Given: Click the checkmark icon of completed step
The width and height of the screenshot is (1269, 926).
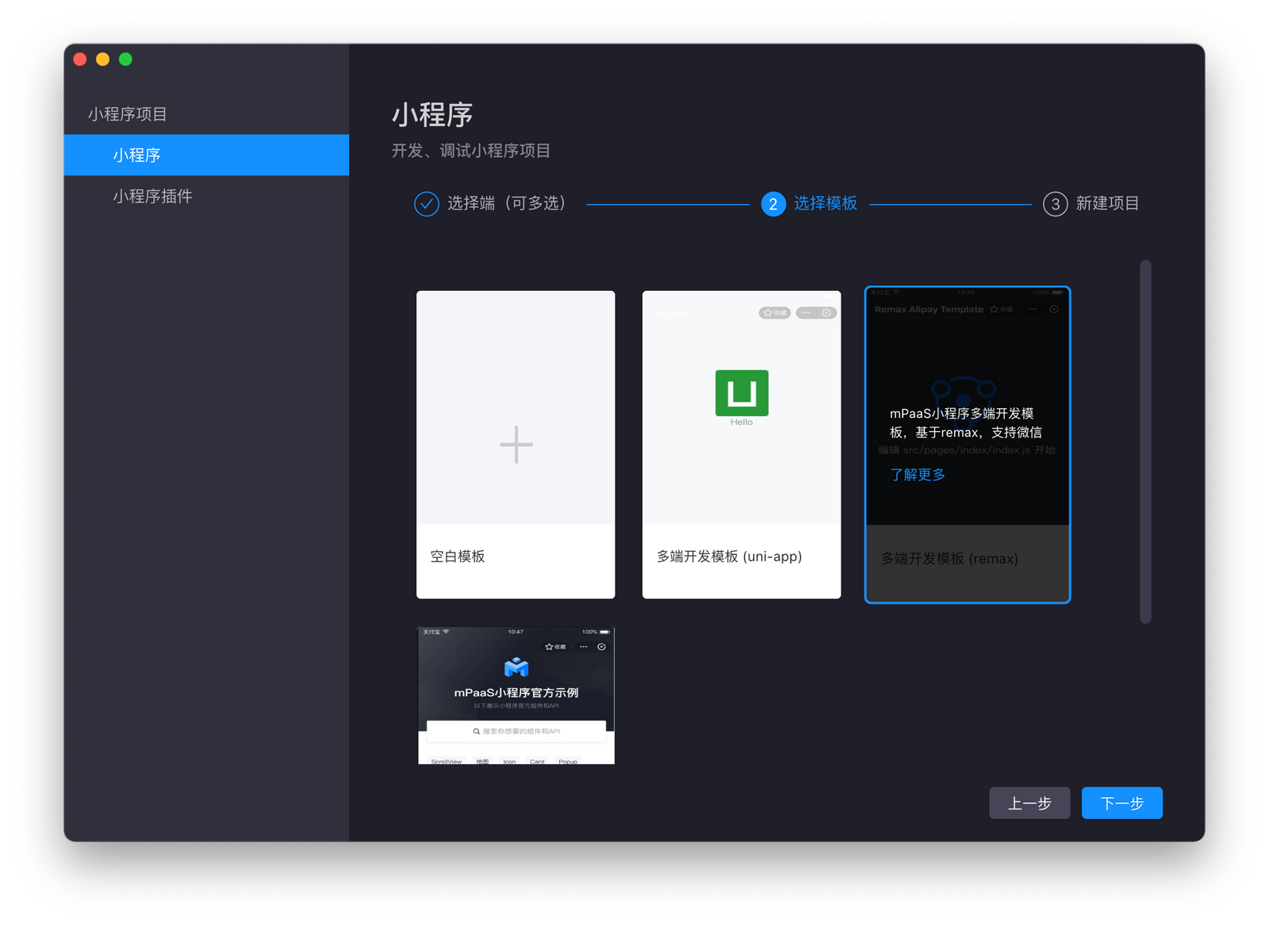Looking at the screenshot, I should 427,204.
